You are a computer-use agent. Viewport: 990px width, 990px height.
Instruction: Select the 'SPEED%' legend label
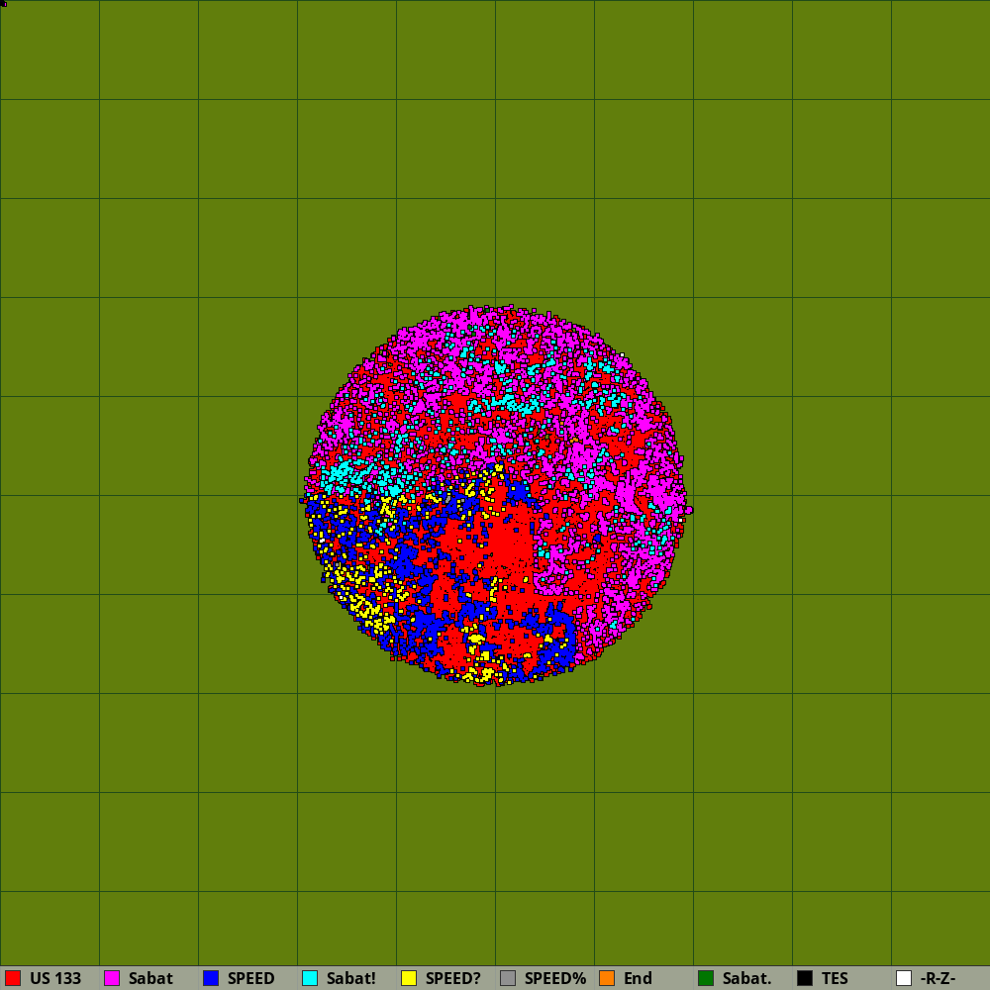555,979
